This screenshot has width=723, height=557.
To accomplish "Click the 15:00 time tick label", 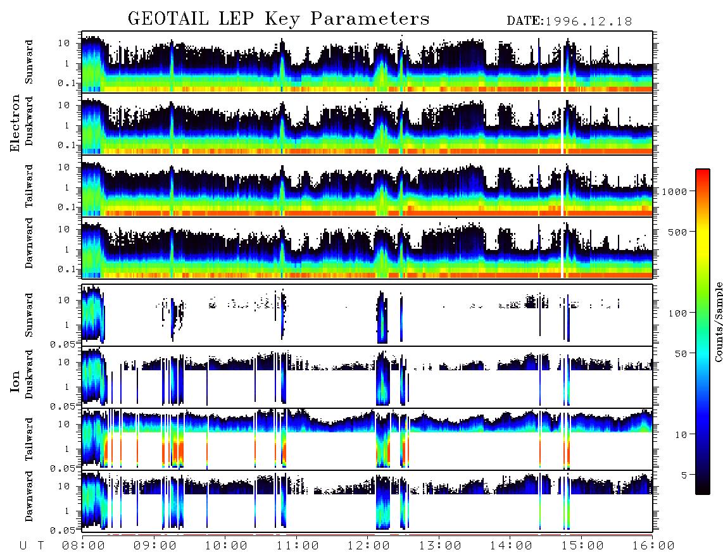I will (582, 546).
